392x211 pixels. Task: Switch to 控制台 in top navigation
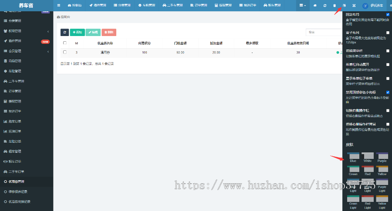coord(75,5)
